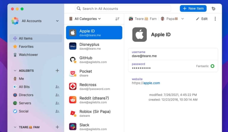Select the Disneyplus list item
The width and height of the screenshot is (228, 132).
pos(94,46)
